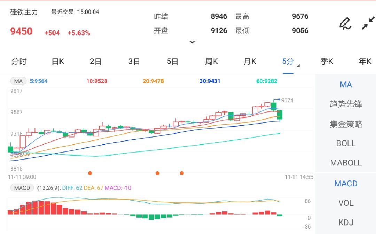Tap the shrink/exit fullscreen arrows icon
The height and width of the screenshot is (234, 376).
tap(368, 23)
